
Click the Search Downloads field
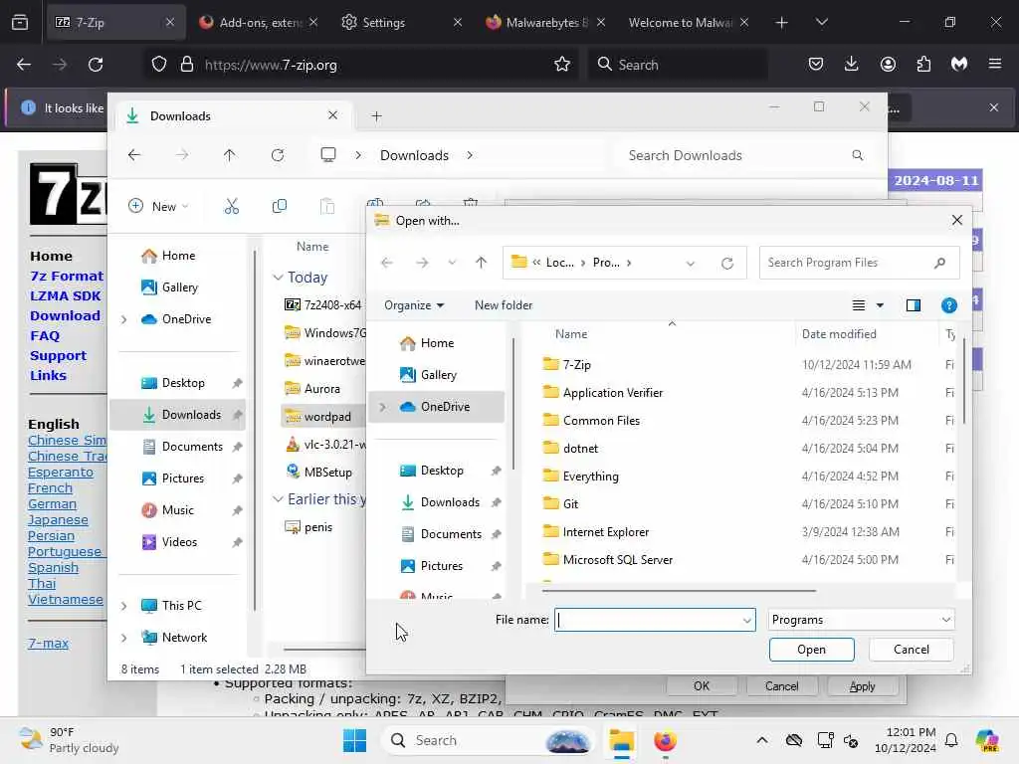[x=744, y=155]
